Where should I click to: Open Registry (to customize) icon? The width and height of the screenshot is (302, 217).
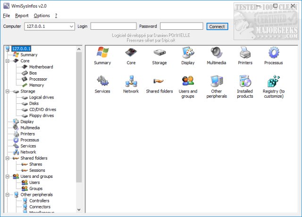[273, 82]
